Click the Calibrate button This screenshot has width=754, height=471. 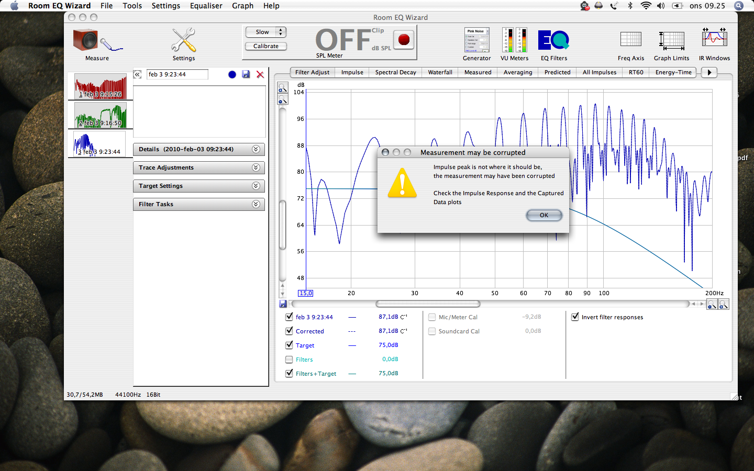266,46
